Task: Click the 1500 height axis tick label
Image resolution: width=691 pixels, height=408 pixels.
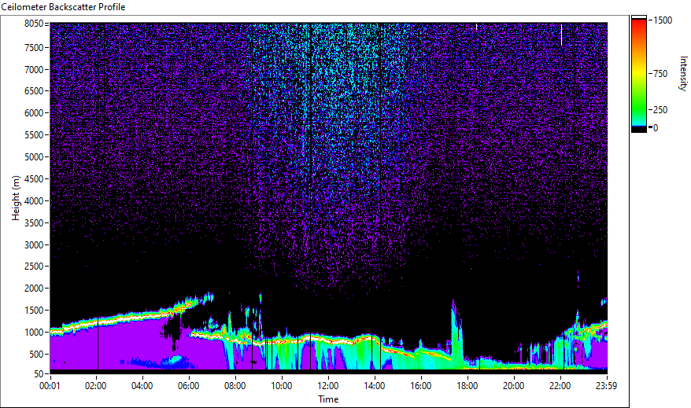Action: pos(34,311)
